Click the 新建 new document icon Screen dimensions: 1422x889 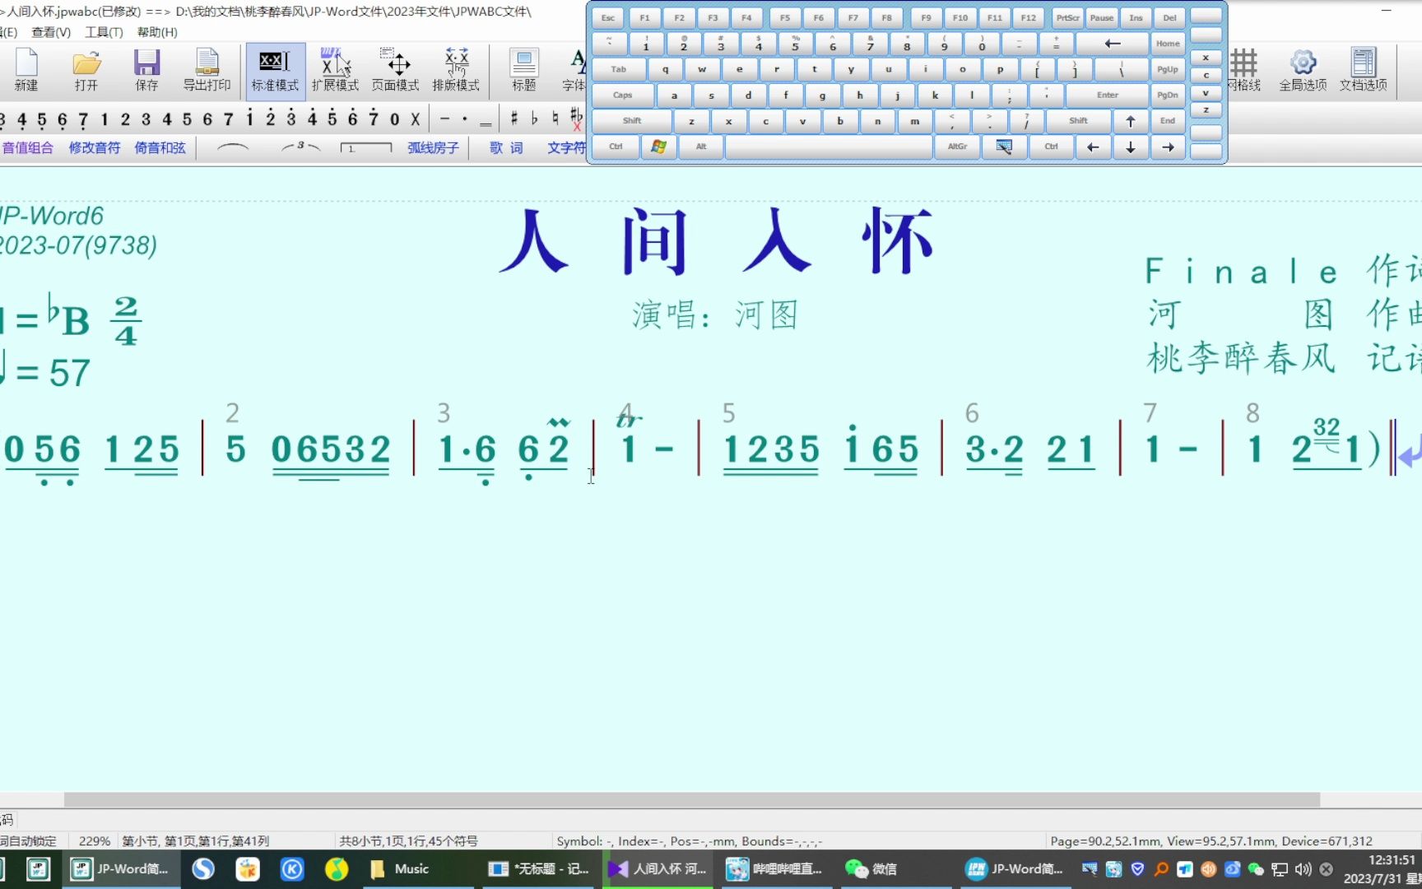26,70
